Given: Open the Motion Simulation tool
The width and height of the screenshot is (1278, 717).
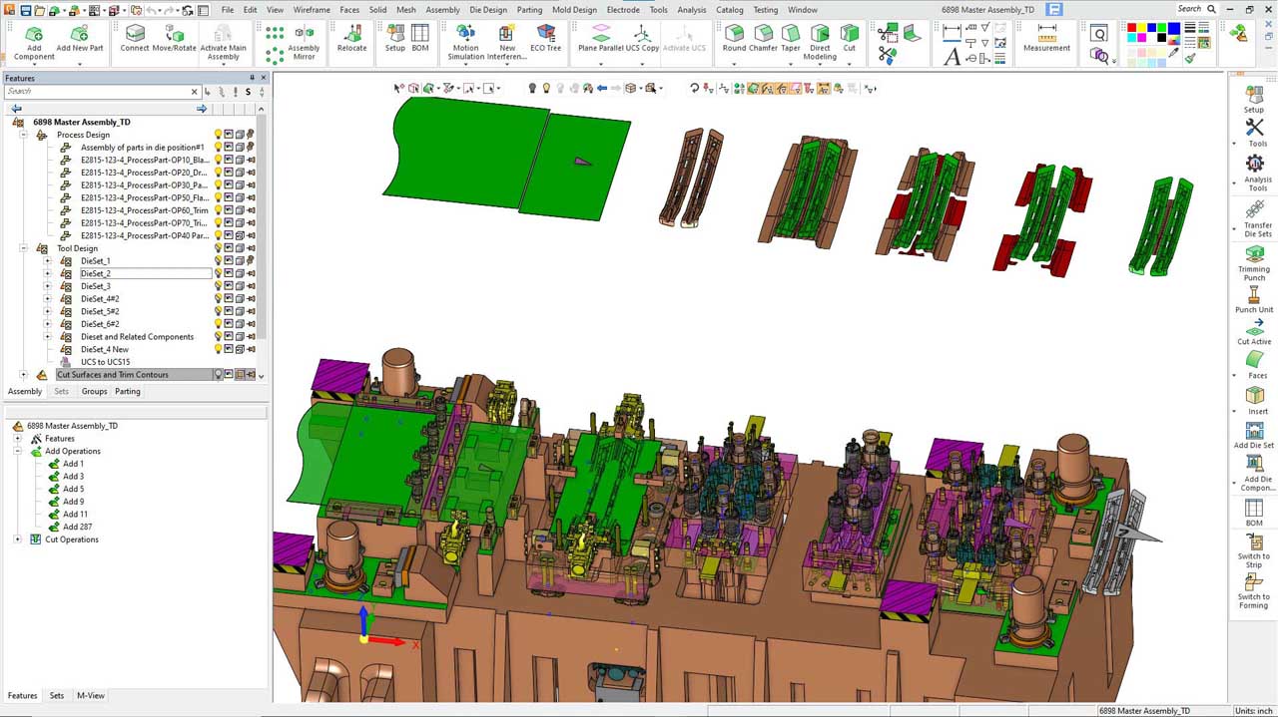Looking at the screenshot, I should 465,43.
